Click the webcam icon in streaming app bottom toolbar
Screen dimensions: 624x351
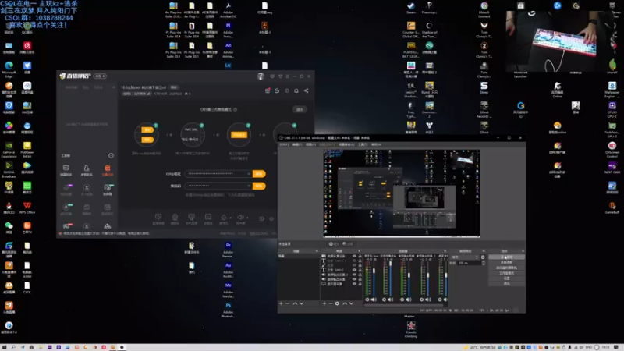(175, 218)
